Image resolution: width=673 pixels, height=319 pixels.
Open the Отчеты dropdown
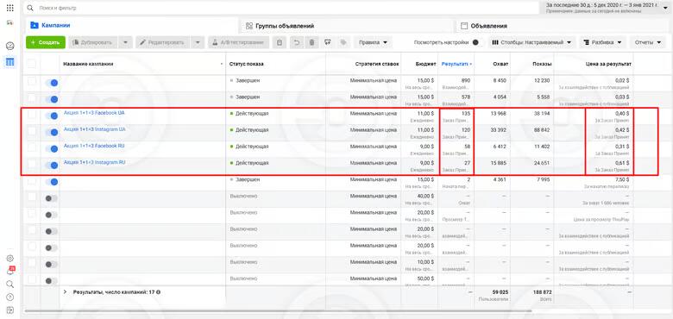coord(647,42)
